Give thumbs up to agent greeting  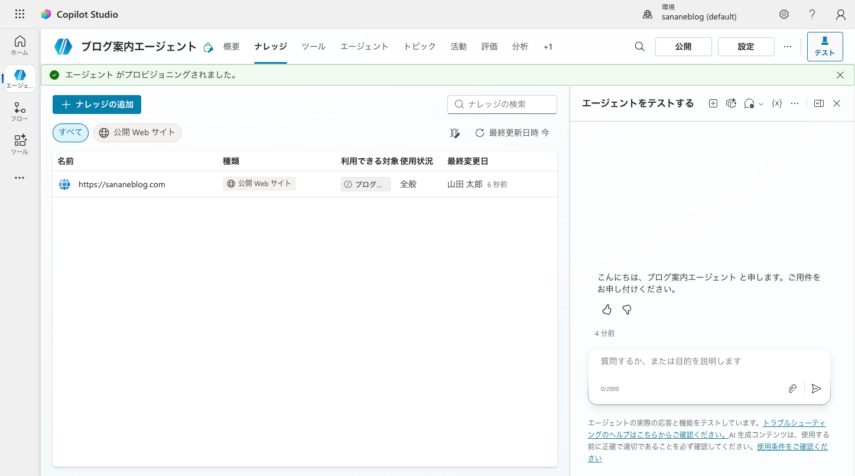point(607,309)
